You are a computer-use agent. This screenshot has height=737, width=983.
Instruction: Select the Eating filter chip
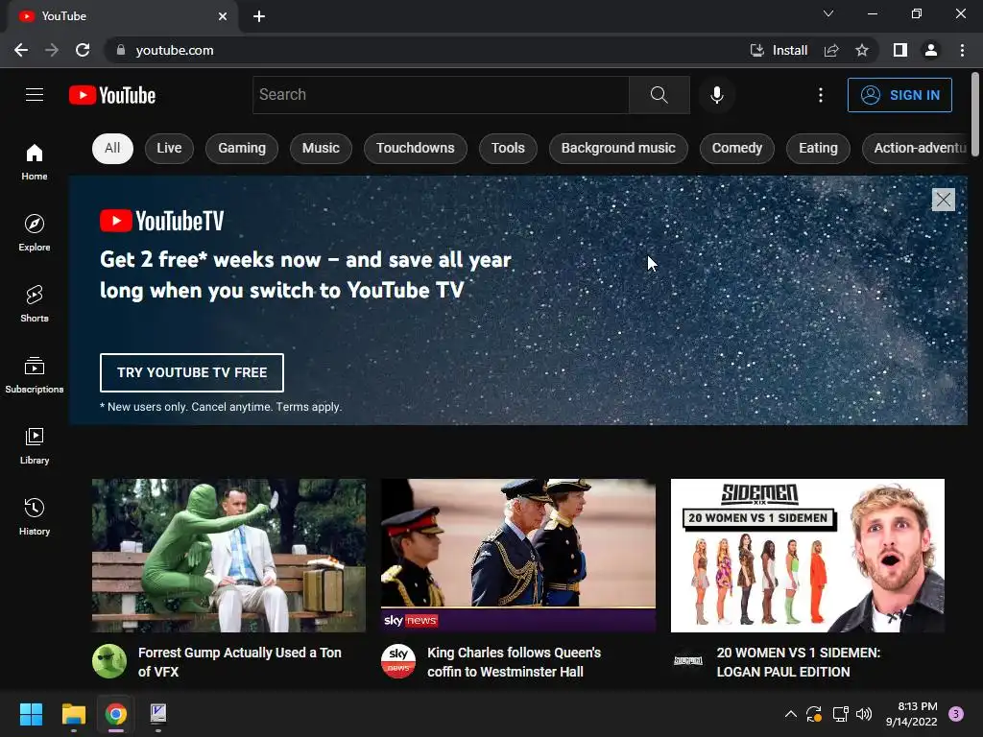(x=818, y=149)
